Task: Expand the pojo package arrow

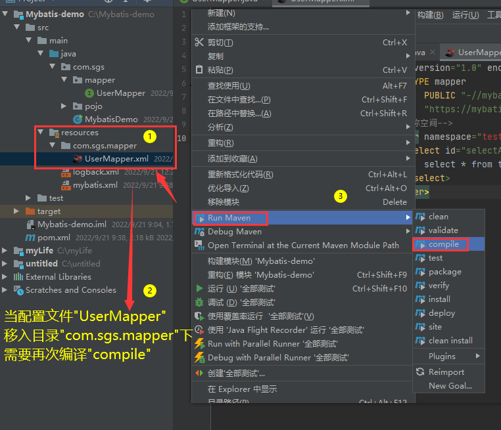Action: point(64,106)
